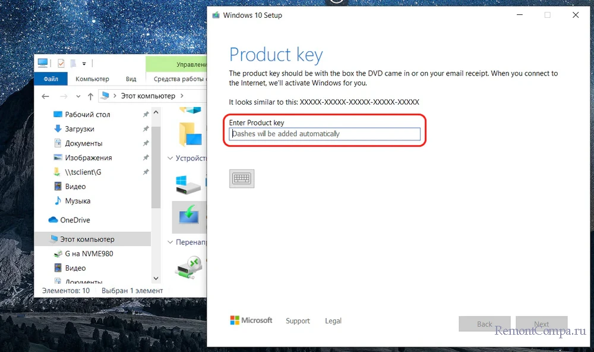Click the Windows drive icon in Explorer
The image size is (594, 352).
[189, 184]
